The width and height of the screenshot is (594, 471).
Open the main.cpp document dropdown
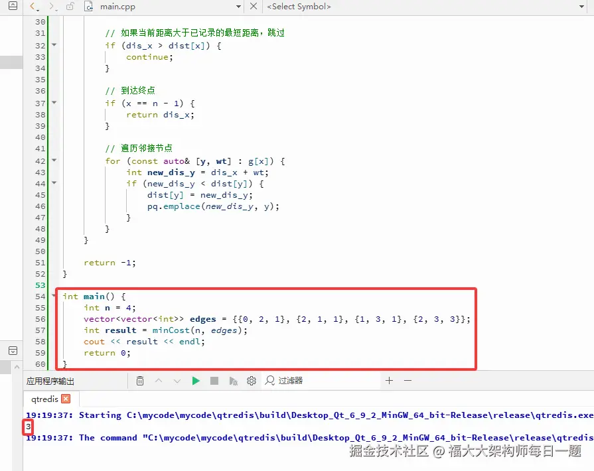pyautogui.click(x=238, y=7)
